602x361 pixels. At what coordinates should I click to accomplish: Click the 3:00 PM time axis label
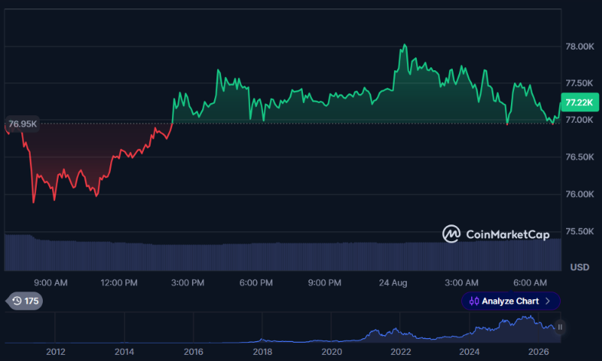(x=187, y=283)
